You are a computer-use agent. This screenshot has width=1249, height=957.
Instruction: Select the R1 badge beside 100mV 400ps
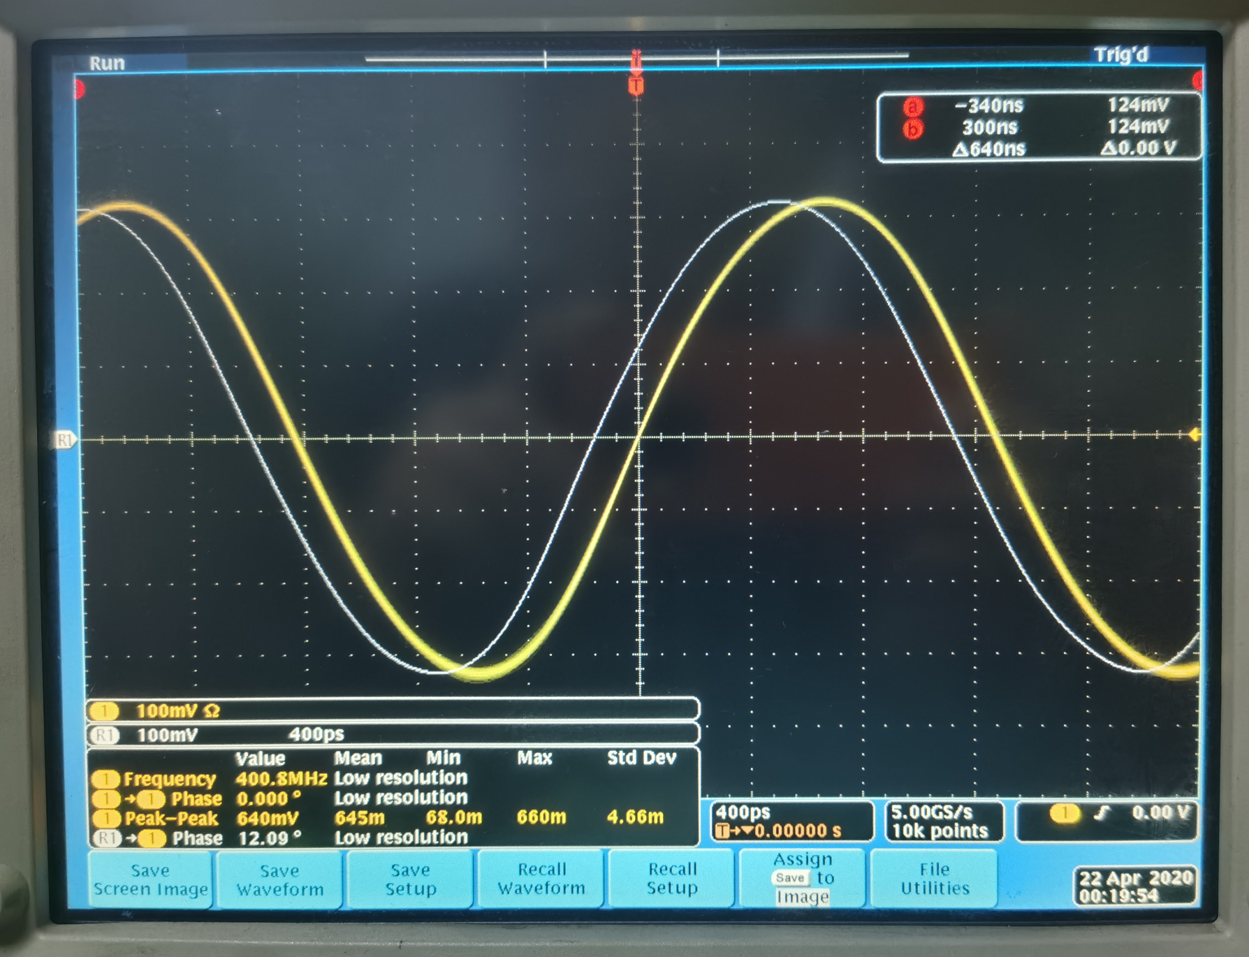pyautogui.click(x=105, y=735)
